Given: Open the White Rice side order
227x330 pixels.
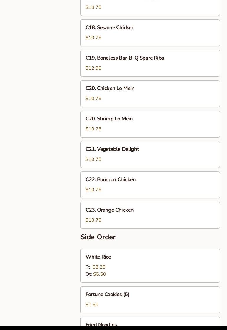Looking at the screenshot, I should click(x=150, y=266).
